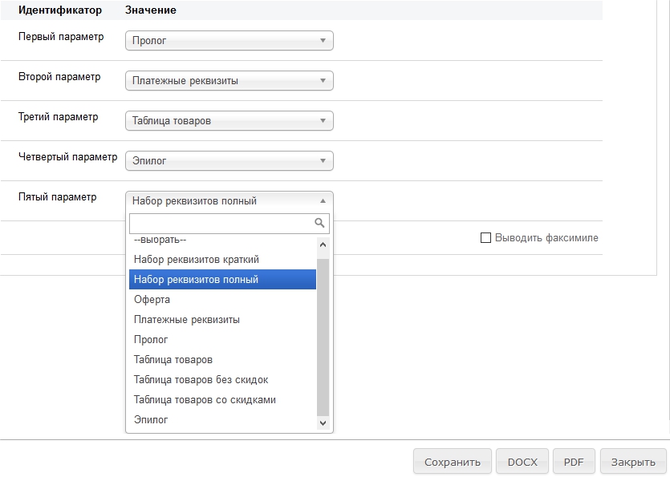
Task: Focus the dropdown search input field
Action: [x=221, y=223]
